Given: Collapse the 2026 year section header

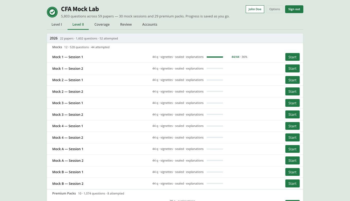Looking at the screenshot, I should click(175, 38).
